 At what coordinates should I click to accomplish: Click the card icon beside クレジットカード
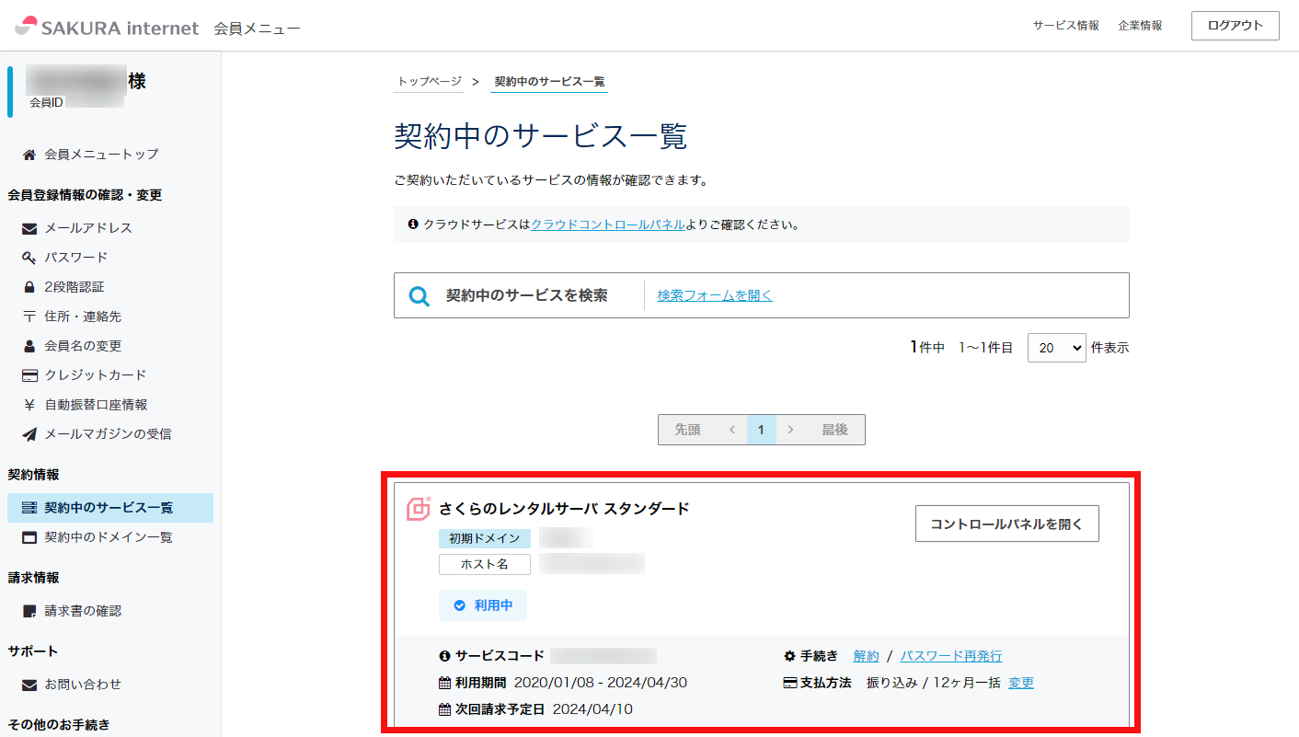(29, 375)
